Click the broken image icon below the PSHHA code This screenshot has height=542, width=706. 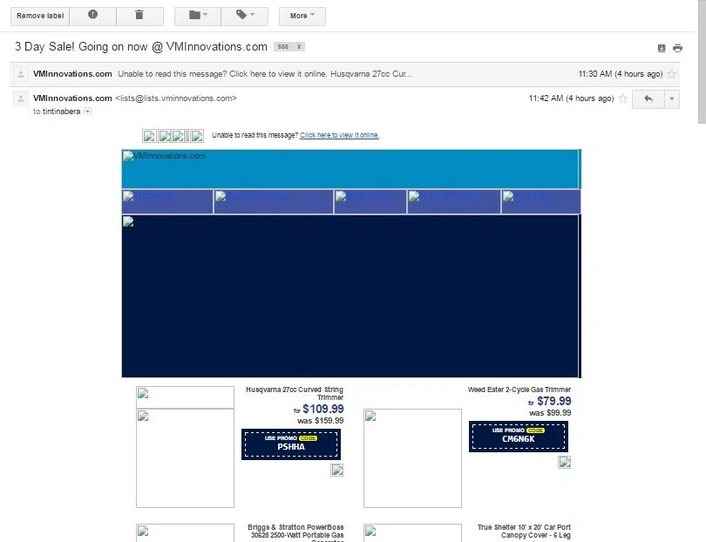coord(336,470)
